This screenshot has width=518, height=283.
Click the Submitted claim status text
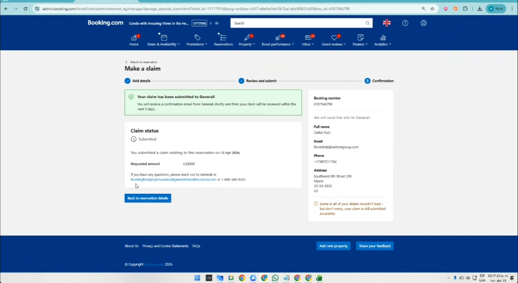(x=147, y=139)
